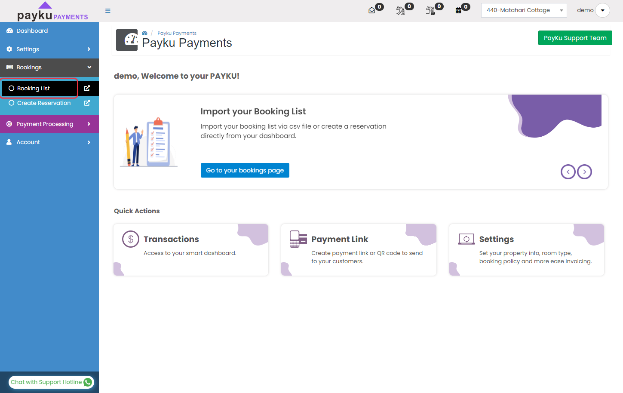Click the WhatsApp icon in support chat
Image resolution: width=623 pixels, height=393 pixels.
88,382
